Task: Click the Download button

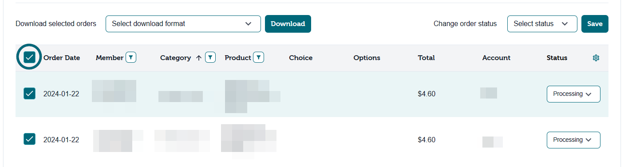Action: point(288,24)
